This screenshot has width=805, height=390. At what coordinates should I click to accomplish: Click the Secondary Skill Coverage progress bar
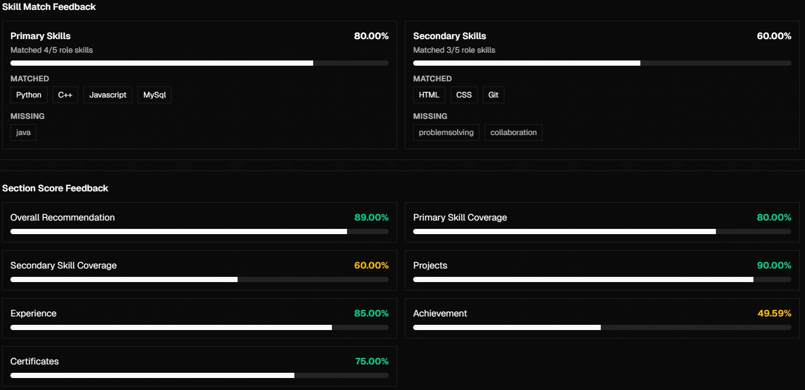200,279
